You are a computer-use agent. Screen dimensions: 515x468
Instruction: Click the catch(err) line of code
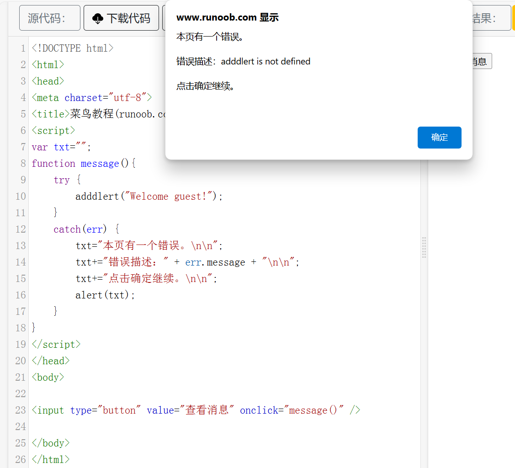tap(86, 229)
